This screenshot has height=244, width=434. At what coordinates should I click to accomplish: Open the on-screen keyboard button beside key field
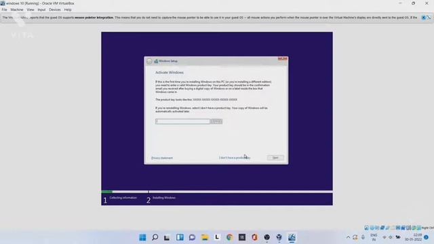pyautogui.click(x=216, y=121)
